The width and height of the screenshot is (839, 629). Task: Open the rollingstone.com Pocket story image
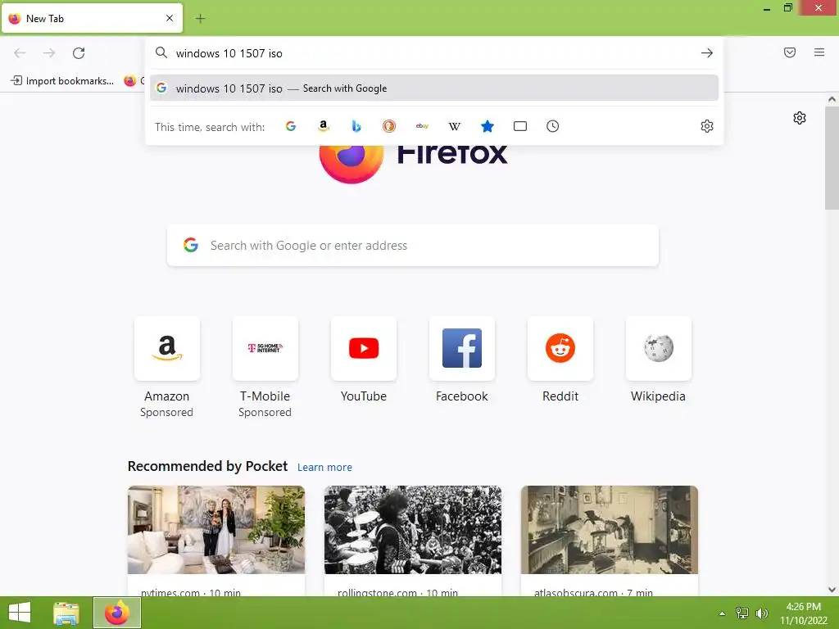(x=413, y=530)
